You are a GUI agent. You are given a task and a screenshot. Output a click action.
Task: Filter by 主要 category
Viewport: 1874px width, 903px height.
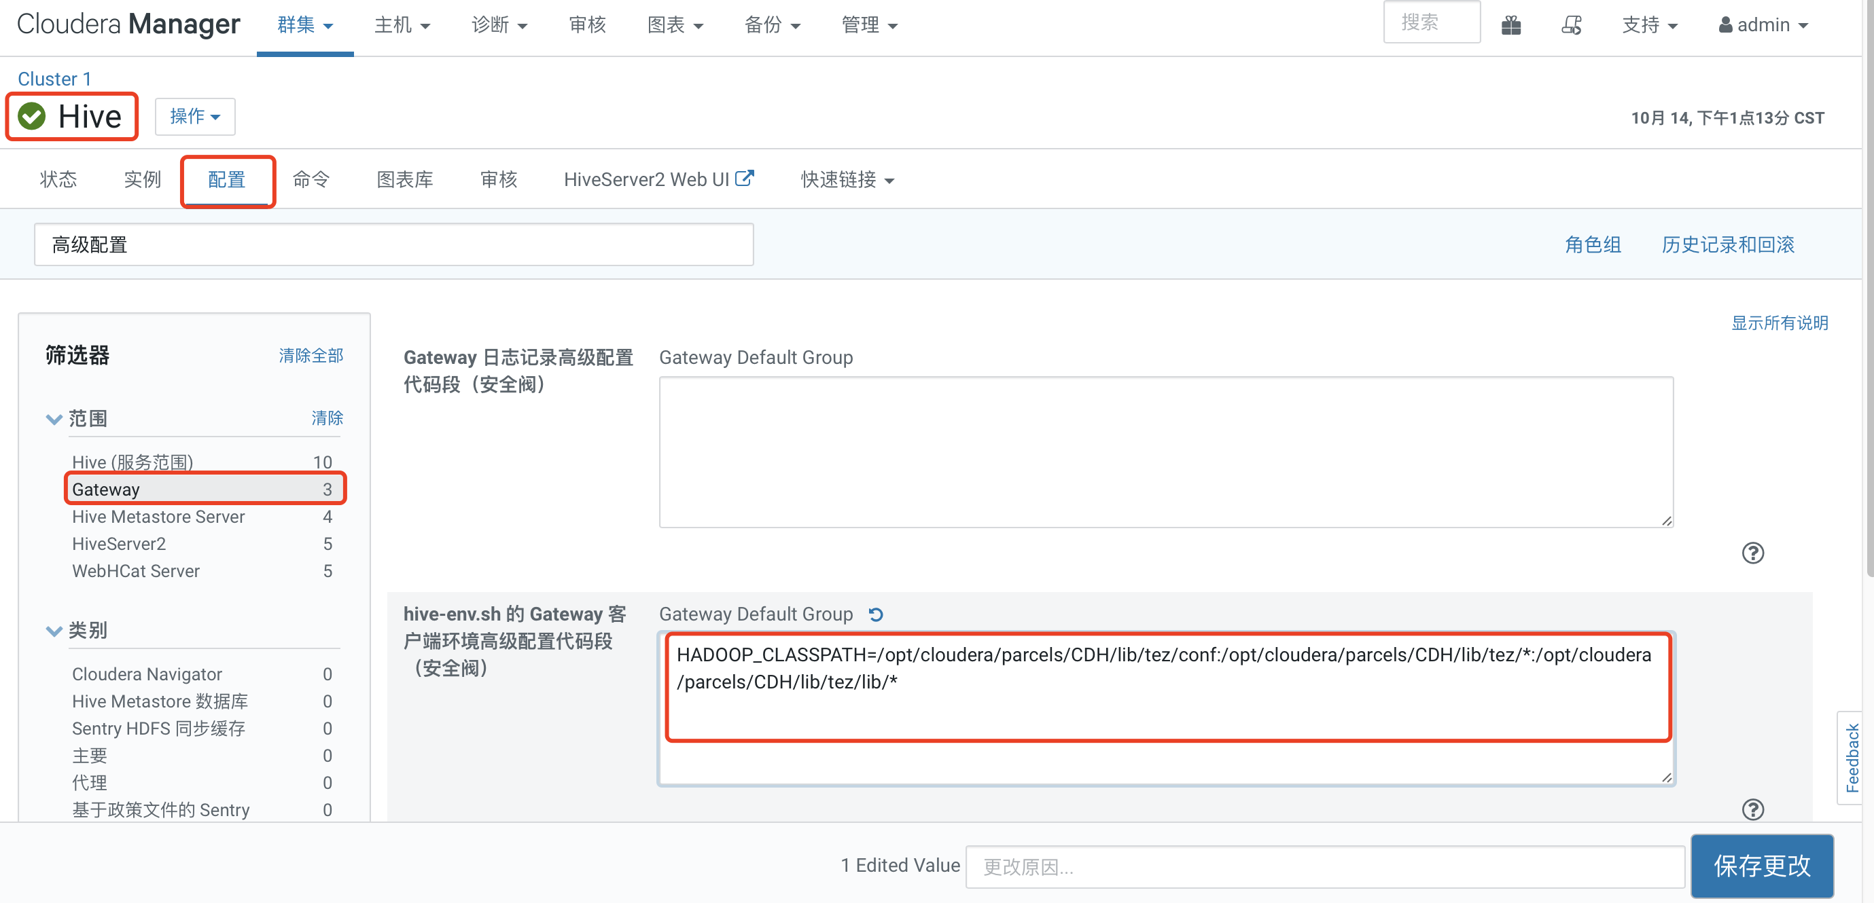[202, 756]
